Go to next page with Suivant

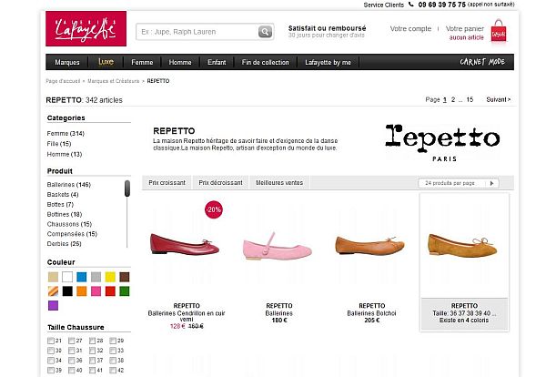tap(499, 99)
